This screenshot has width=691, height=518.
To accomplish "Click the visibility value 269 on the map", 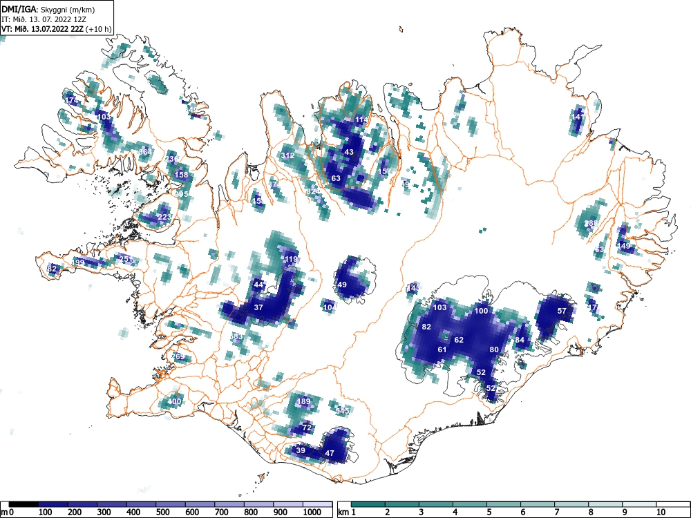I will [178, 356].
